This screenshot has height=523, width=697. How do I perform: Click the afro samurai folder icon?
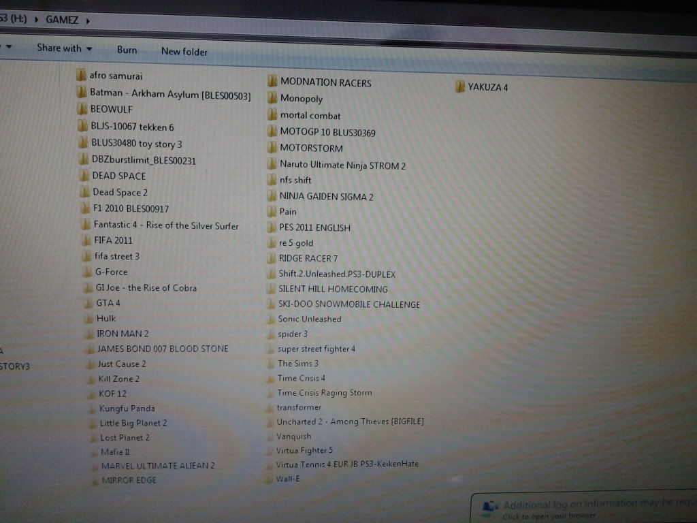(81, 75)
